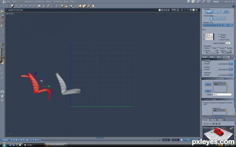Enable the Front/Back backdrop checkbox
The height and width of the screenshot is (147, 236).
pos(204,64)
